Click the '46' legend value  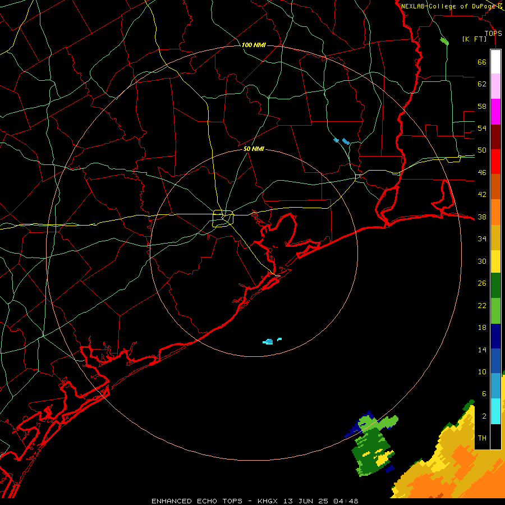(482, 173)
